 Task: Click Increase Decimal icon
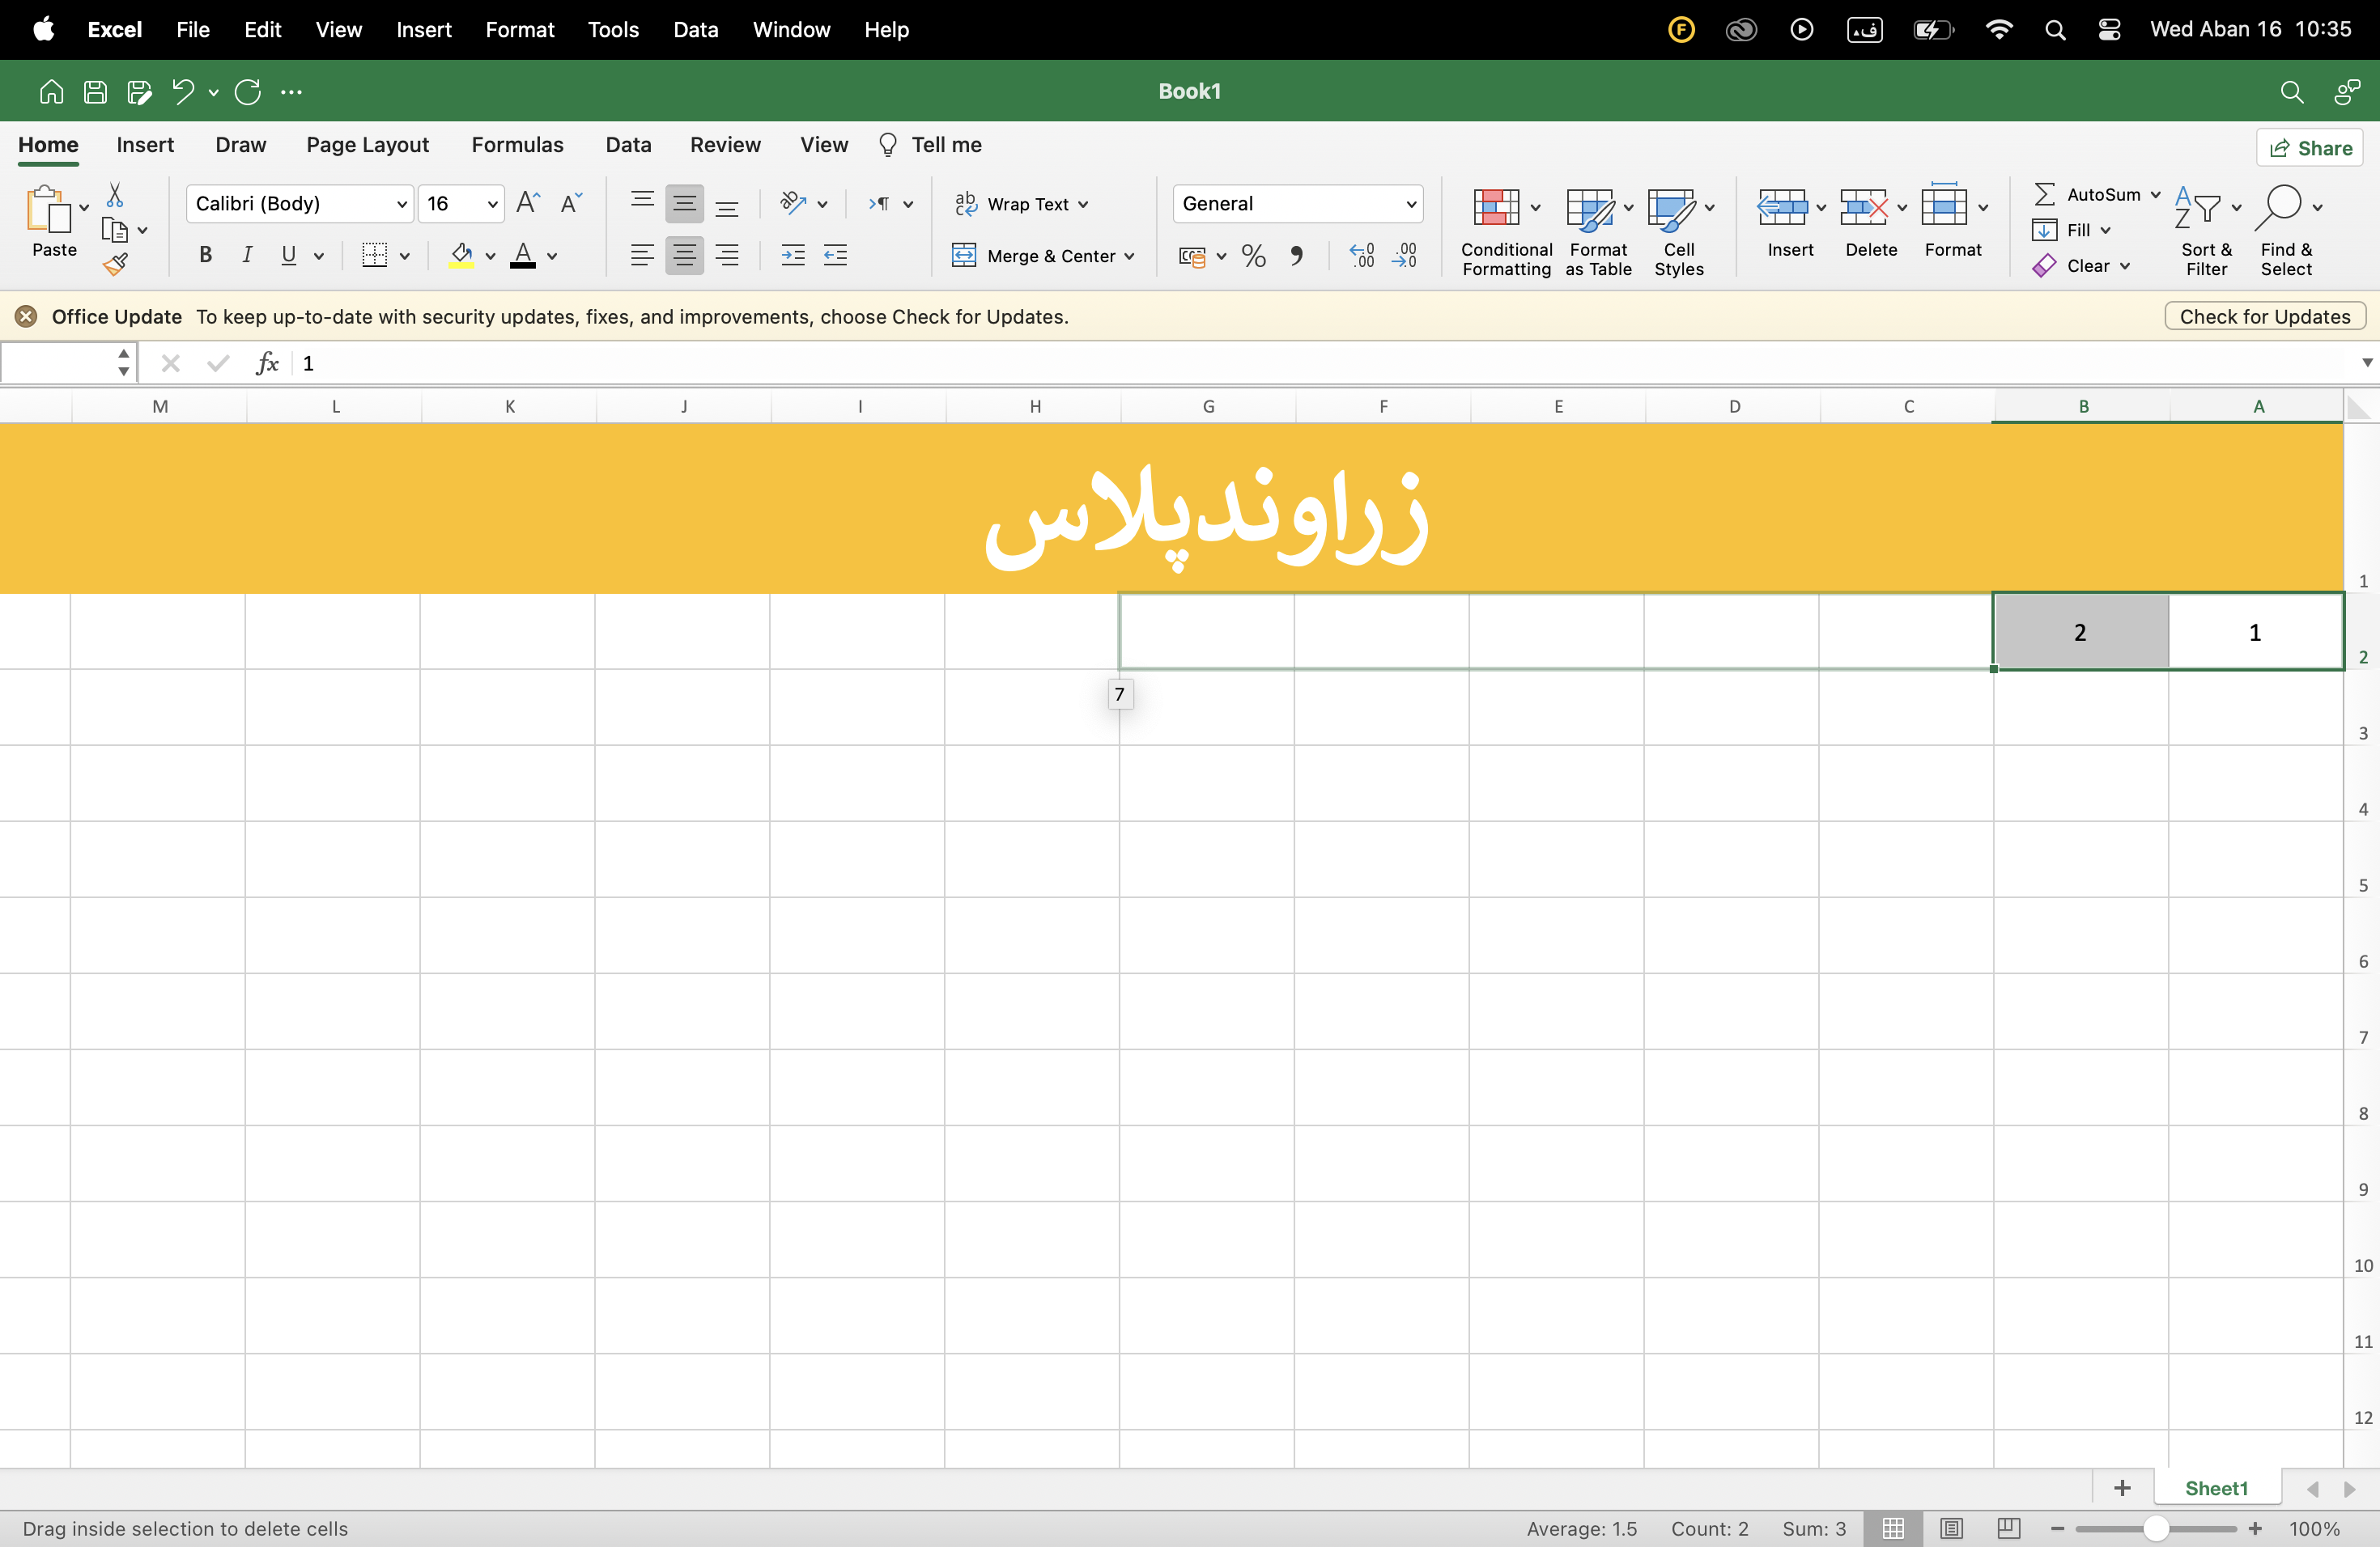tap(1362, 256)
